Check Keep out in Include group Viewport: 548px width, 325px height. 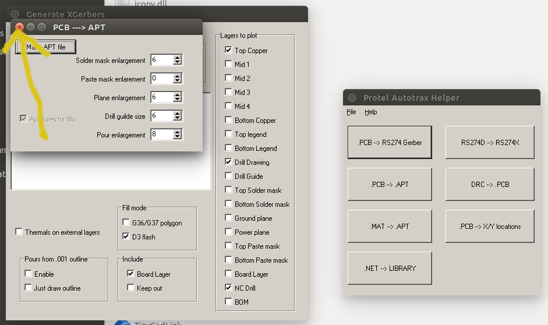[130, 288]
